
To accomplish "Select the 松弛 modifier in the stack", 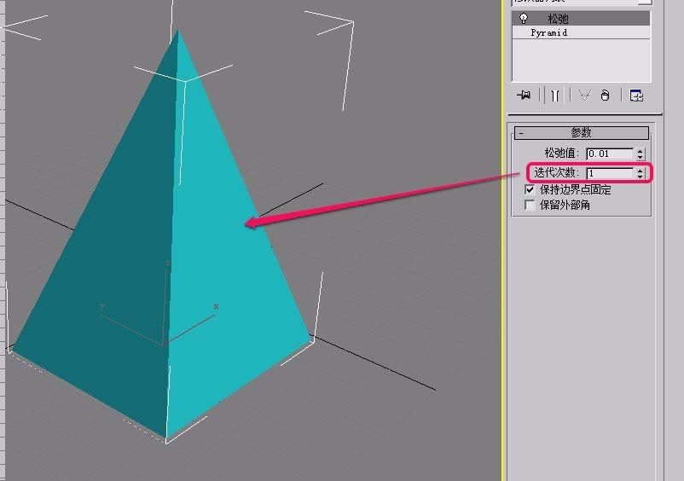I will pyautogui.click(x=581, y=18).
